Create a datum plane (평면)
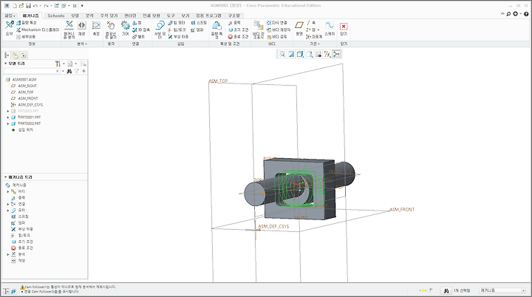The height and width of the screenshot is (297, 532). tap(299, 29)
